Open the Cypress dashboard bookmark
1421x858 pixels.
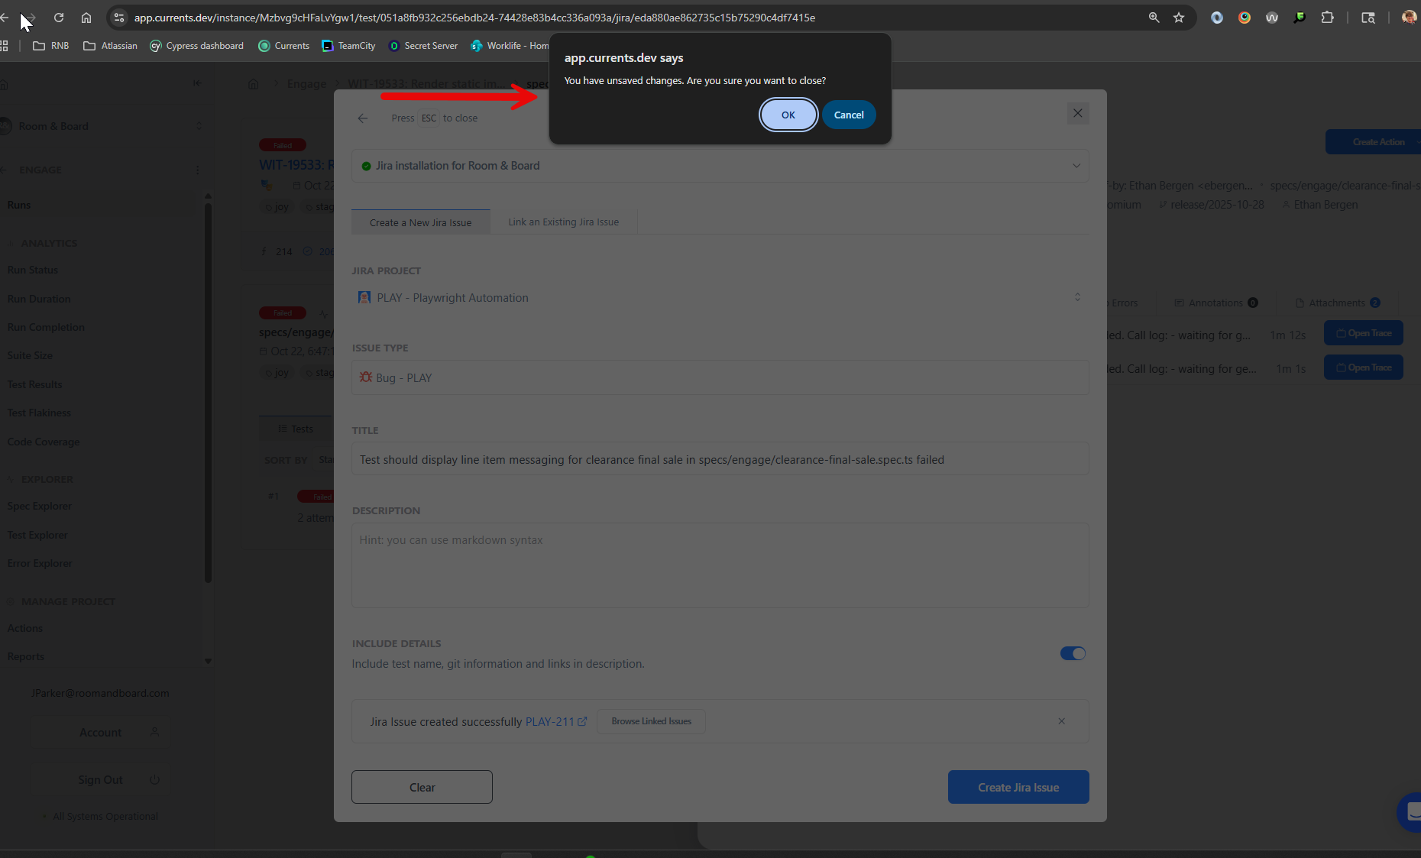click(x=197, y=46)
